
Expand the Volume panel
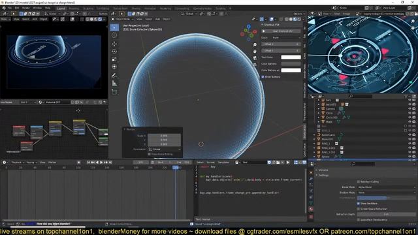[x=323, y=170]
